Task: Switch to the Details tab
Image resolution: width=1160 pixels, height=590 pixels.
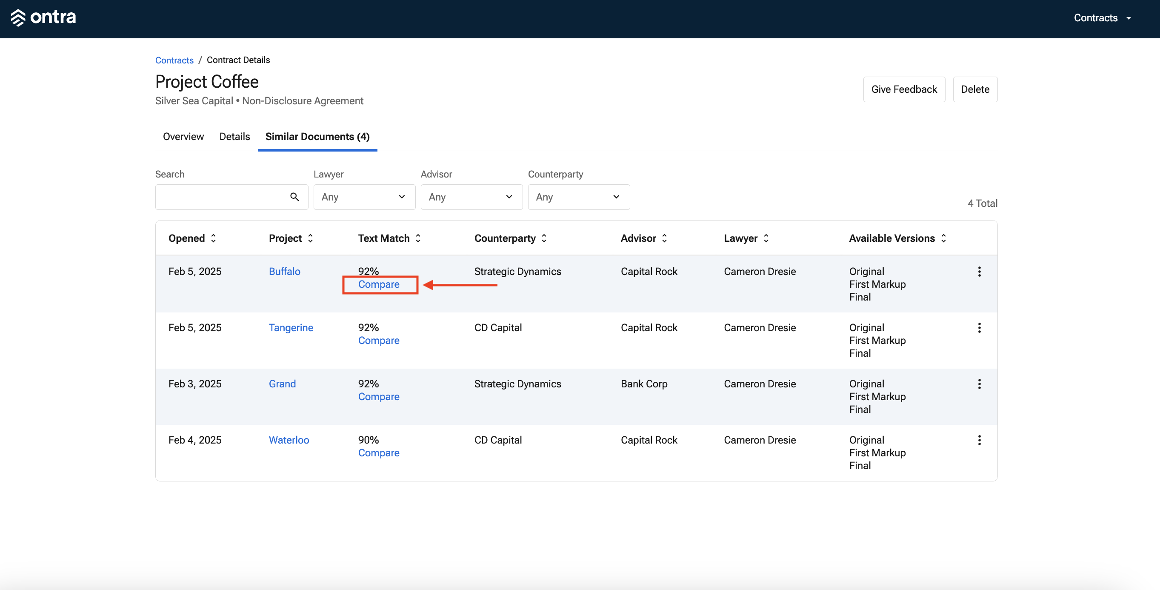Action: pyautogui.click(x=234, y=137)
